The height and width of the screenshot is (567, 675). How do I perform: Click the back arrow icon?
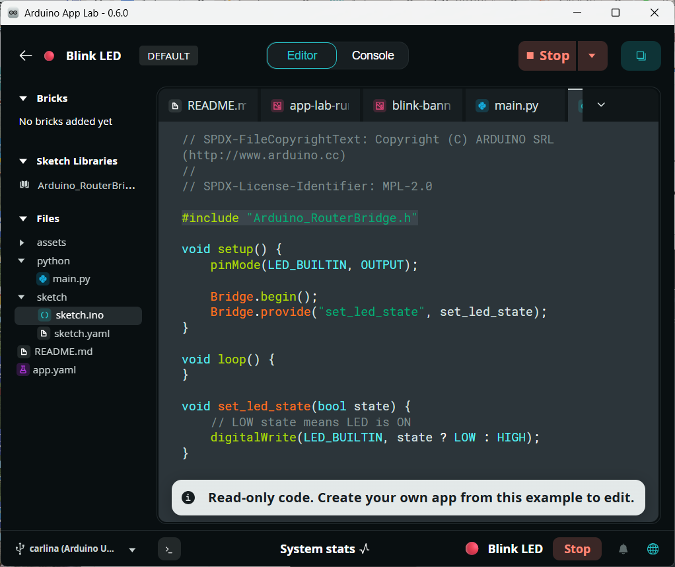tap(26, 56)
